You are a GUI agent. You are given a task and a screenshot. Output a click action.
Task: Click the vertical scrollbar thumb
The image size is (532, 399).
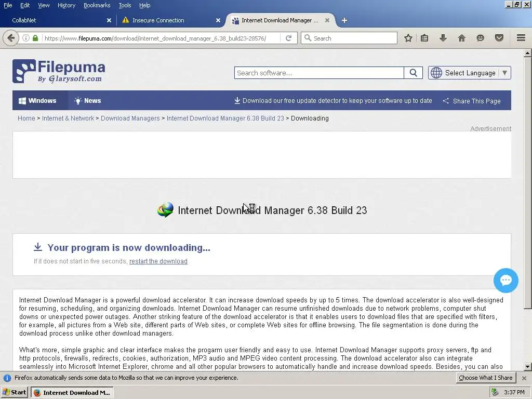tap(528, 183)
